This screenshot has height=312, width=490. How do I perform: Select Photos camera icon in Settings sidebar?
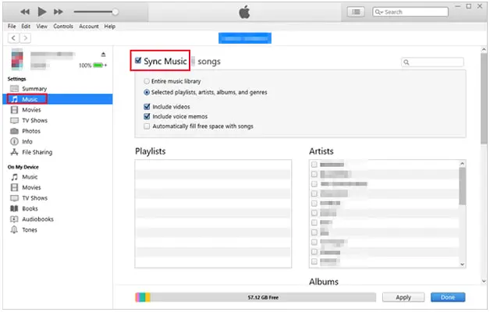[14, 131]
